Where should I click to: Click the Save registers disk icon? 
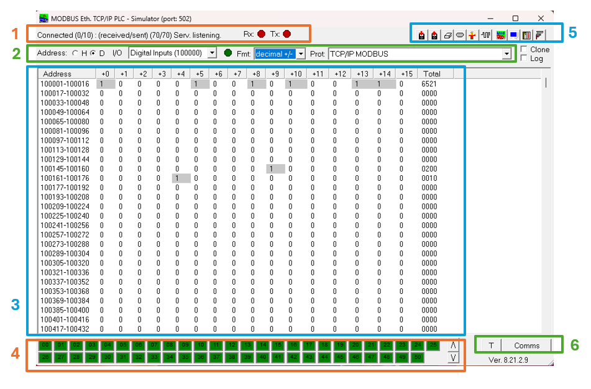coord(434,35)
